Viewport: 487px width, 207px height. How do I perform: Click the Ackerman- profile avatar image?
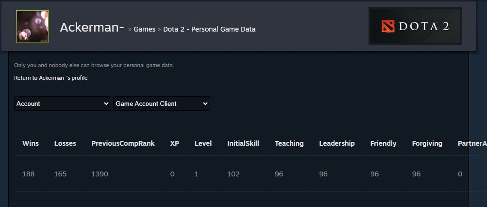[x=33, y=26]
